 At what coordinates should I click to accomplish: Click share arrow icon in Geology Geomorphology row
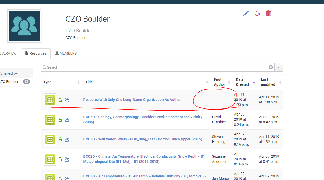[x=67, y=120]
